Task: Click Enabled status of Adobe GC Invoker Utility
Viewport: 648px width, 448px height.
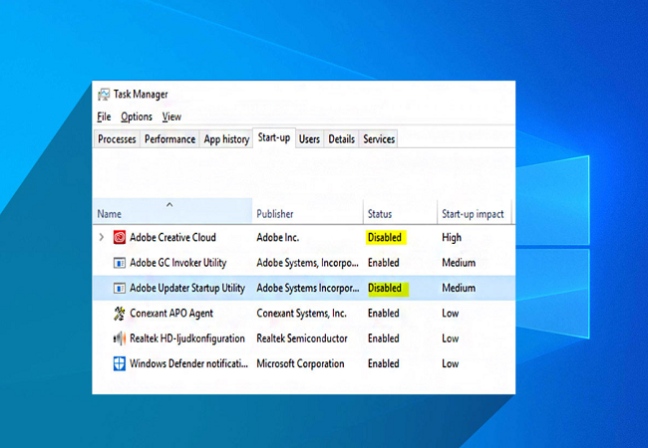Action: pyautogui.click(x=384, y=263)
